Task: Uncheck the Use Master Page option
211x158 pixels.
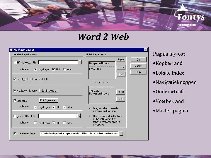Action: coord(15,133)
